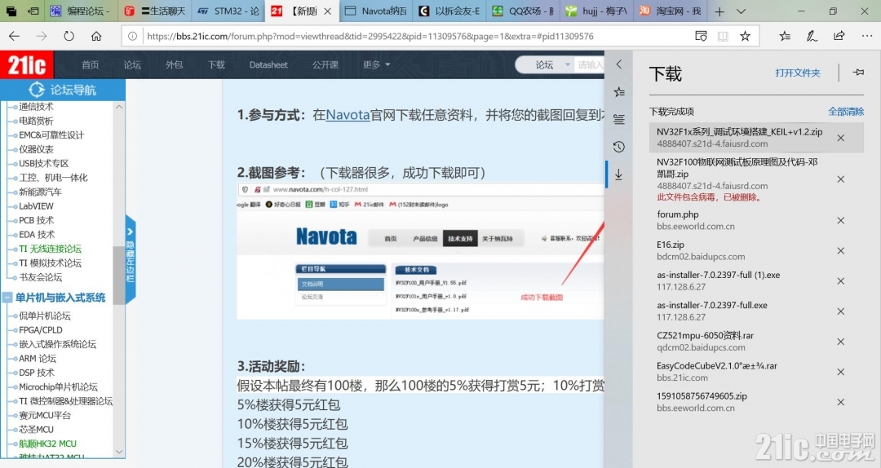881x468 pixels.
Task: Open the Edge hub favorites-list icon
Action: pos(785,36)
